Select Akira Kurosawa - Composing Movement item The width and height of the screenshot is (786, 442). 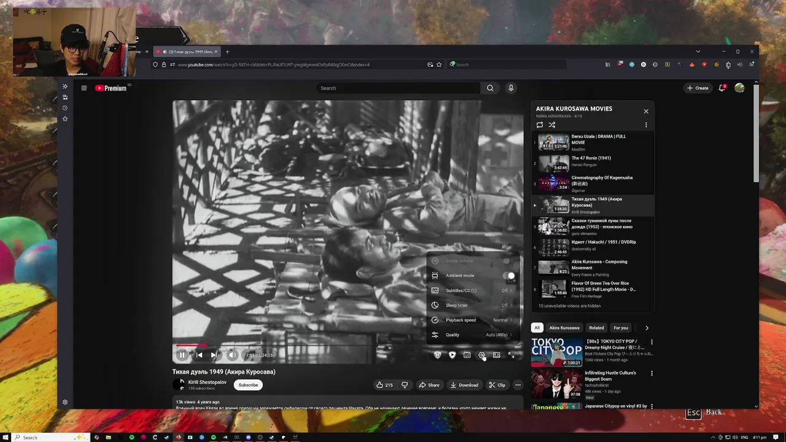click(593, 268)
